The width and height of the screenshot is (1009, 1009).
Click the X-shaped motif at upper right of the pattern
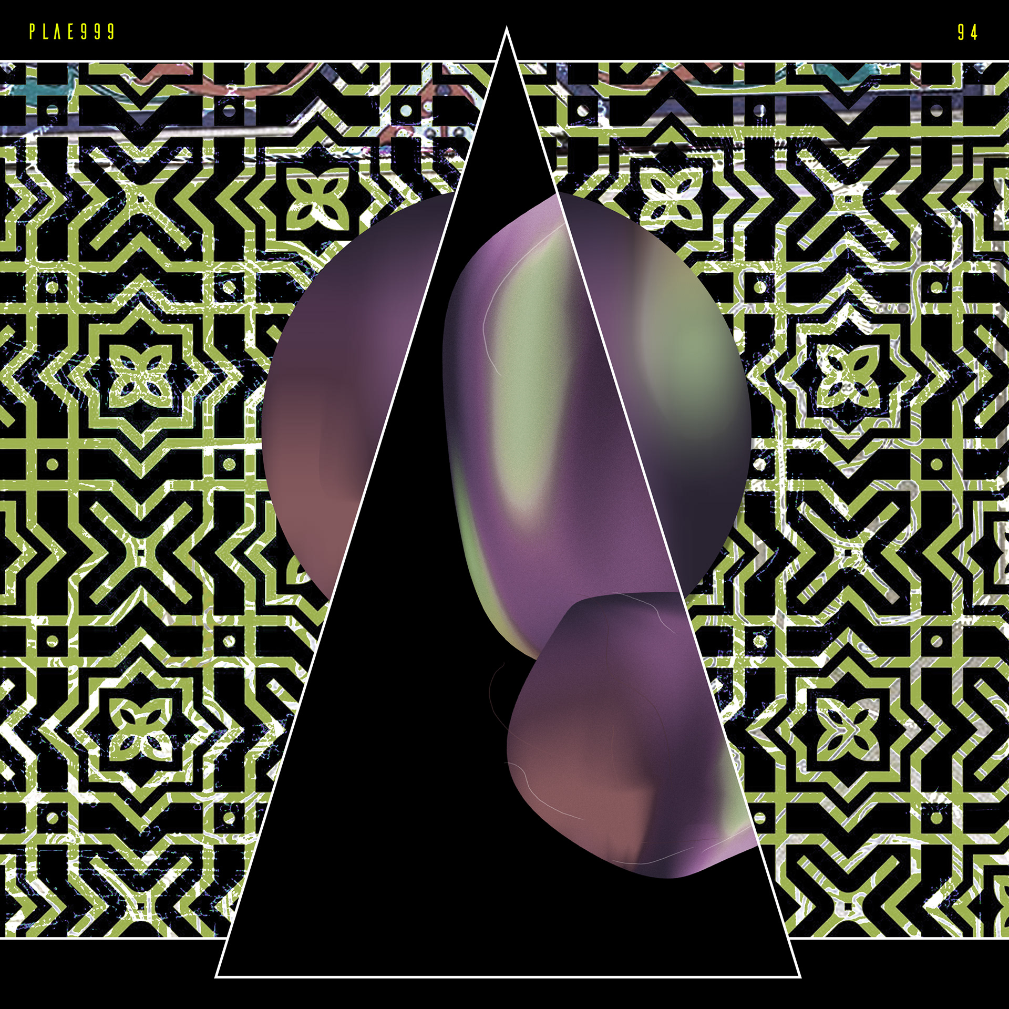point(847,199)
